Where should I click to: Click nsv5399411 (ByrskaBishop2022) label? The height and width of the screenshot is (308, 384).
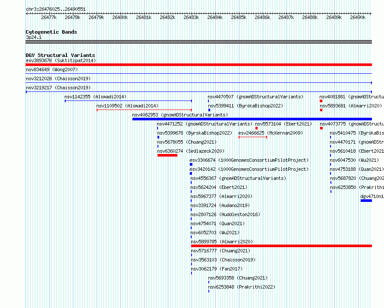[x=246, y=106]
